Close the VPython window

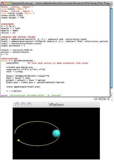pos(17,105)
